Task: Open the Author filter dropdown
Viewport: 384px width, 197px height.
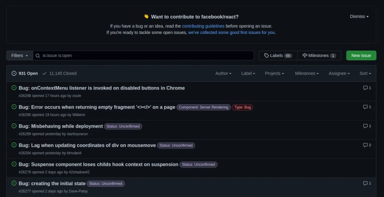Action: 223,73
